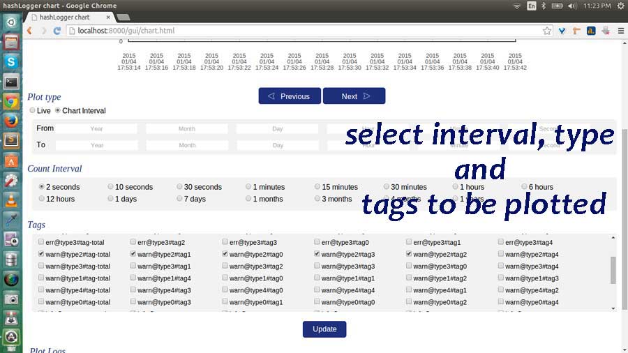
Task: Click the browser back arrow
Action: point(29,31)
